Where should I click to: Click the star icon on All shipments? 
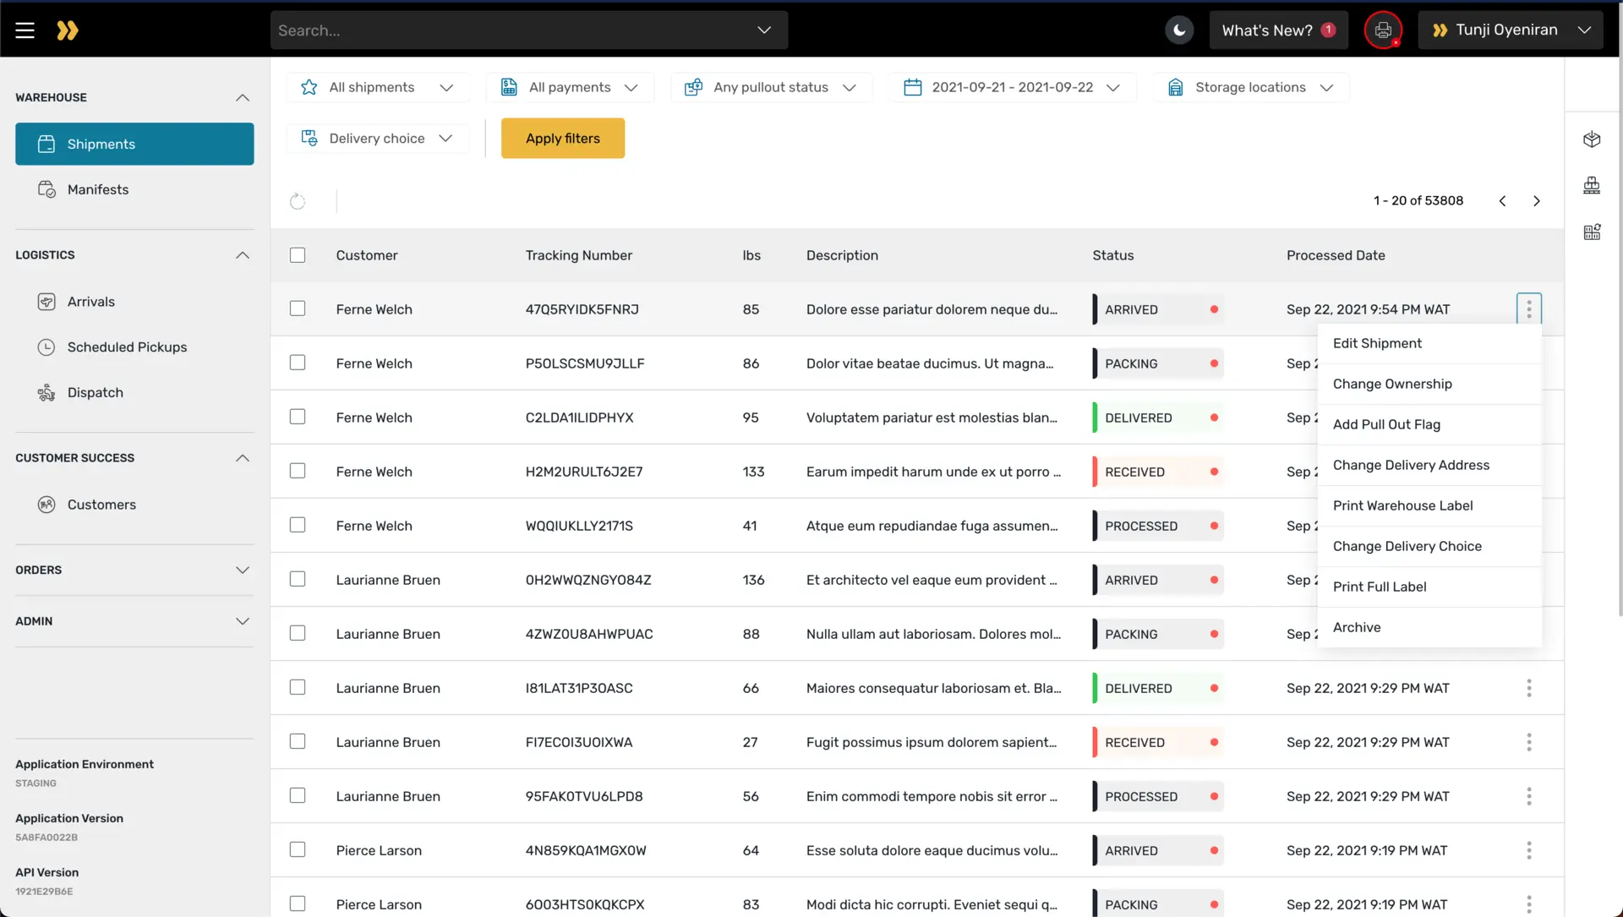click(x=309, y=87)
